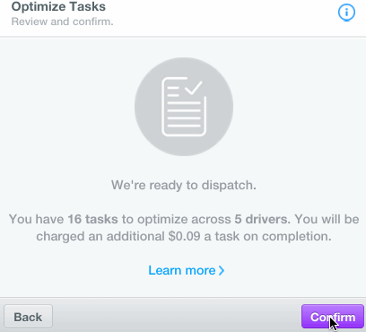The image size is (366, 332).
Task: Click the We're ready to dispatch message
Action: [x=184, y=185]
